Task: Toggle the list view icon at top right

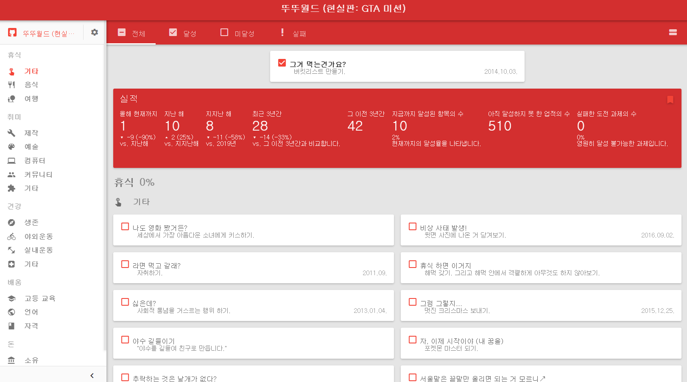Action: (673, 32)
